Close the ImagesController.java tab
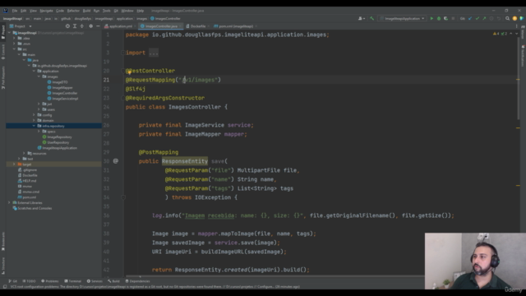Screen dimensions: 526x296 coord(181,26)
